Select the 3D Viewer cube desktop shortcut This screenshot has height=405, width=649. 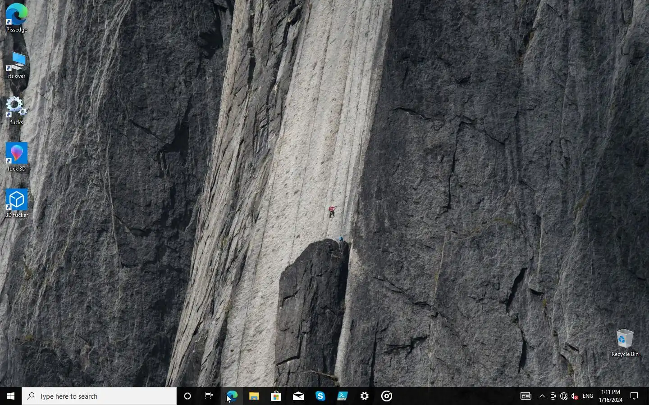click(17, 203)
